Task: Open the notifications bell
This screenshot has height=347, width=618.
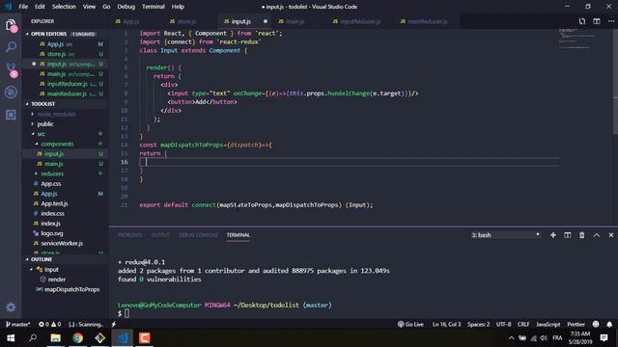Action: [x=609, y=324]
